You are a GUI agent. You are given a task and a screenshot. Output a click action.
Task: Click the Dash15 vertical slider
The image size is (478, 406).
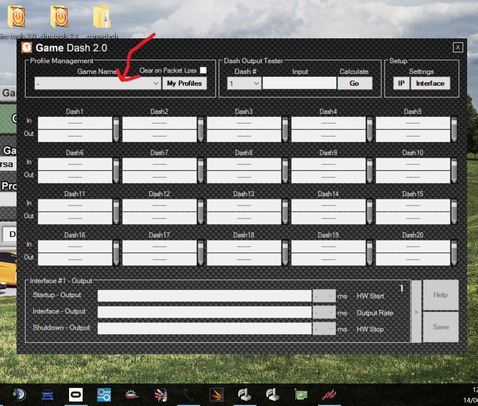pyautogui.click(x=454, y=212)
